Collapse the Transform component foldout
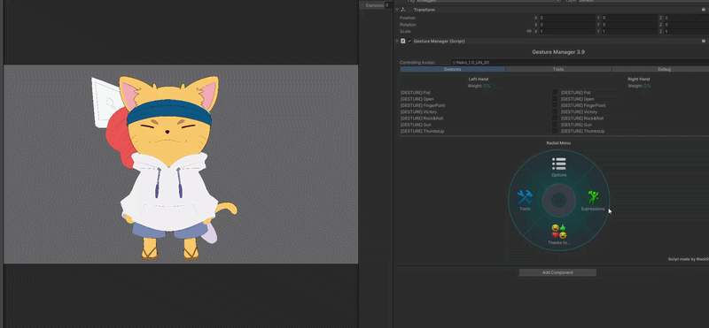The width and height of the screenshot is (709, 328). coord(397,10)
